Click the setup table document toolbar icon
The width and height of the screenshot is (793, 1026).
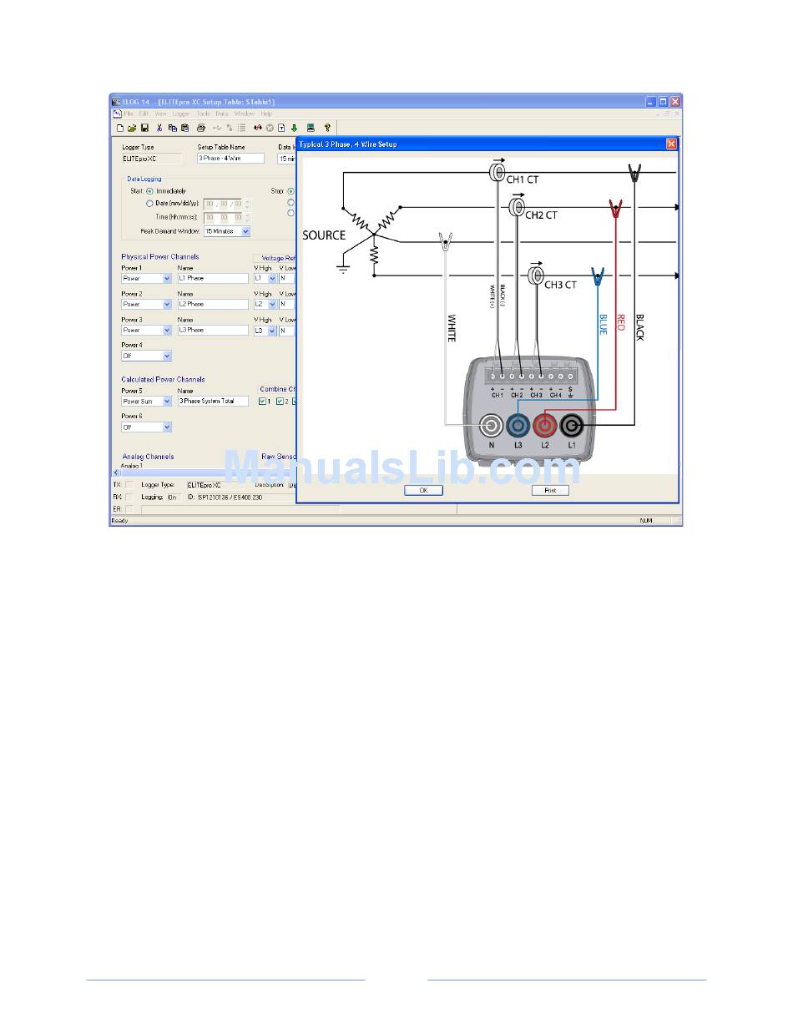pyautogui.click(x=281, y=128)
